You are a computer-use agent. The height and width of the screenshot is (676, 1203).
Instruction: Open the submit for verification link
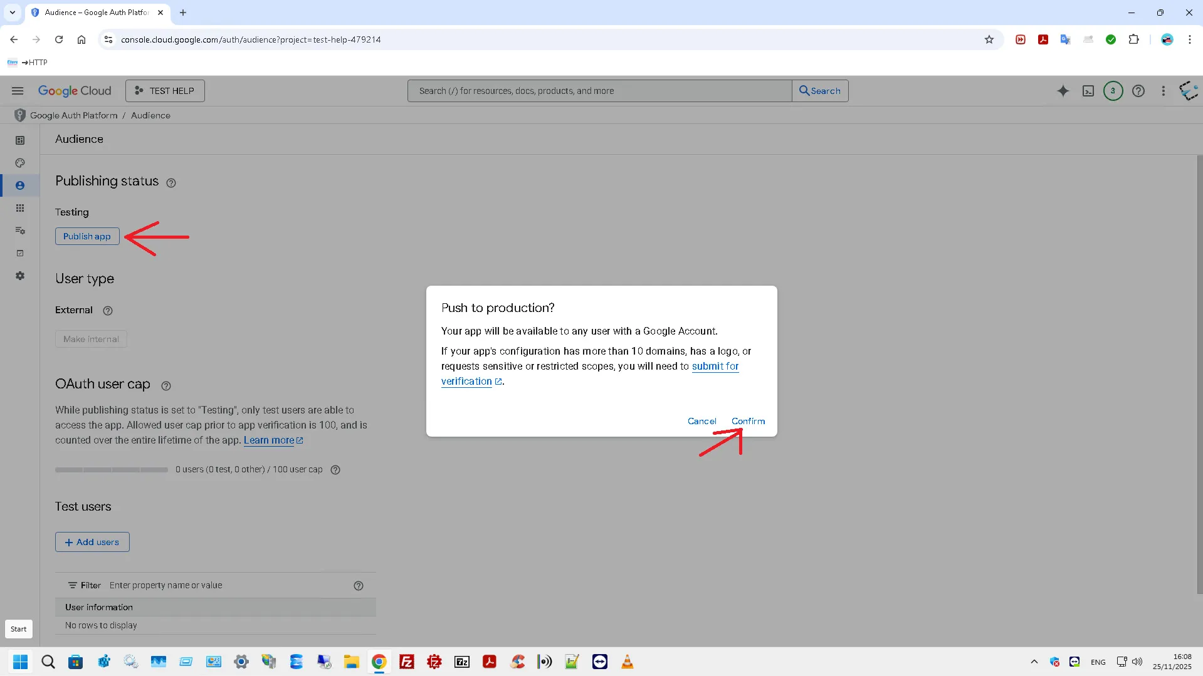715,366
